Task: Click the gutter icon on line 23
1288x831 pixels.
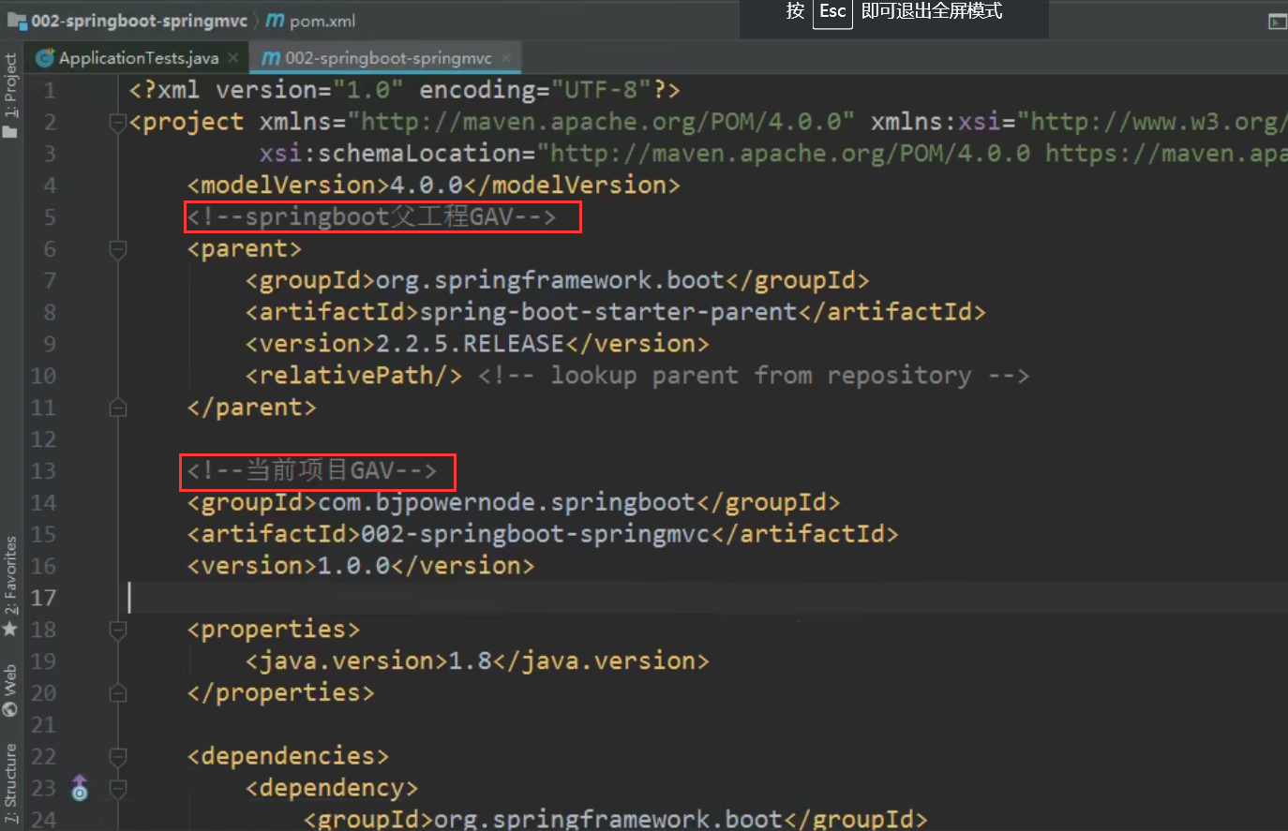Action: pos(80,788)
